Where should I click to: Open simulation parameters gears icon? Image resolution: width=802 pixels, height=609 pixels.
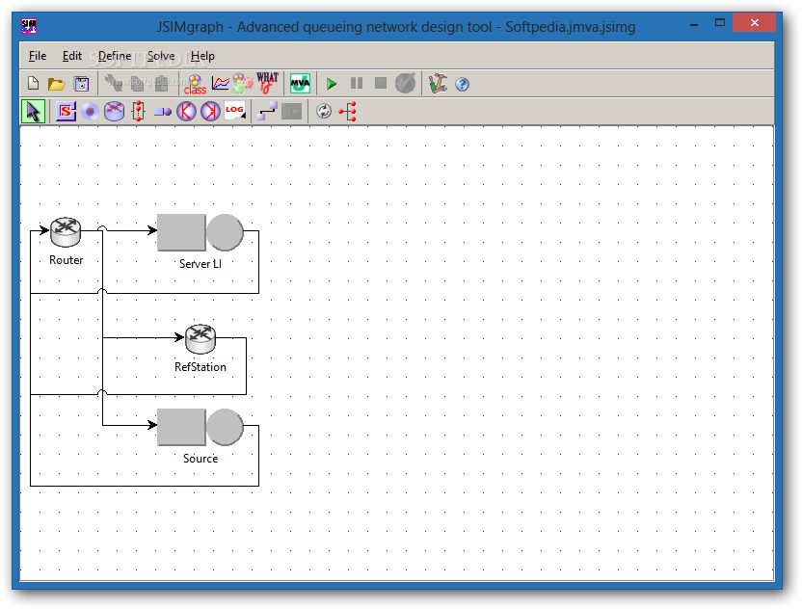[243, 83]
